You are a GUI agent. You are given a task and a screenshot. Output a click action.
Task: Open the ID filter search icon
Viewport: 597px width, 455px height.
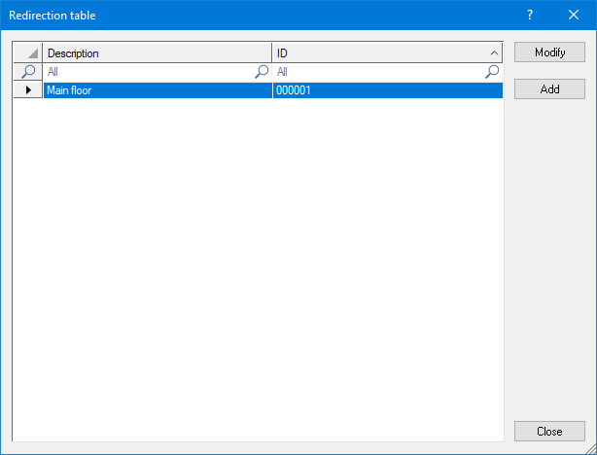(492, 72)
